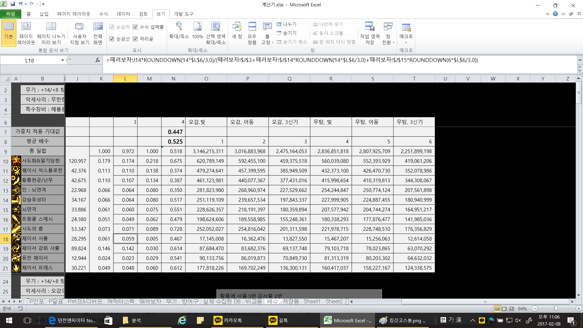Viewport: 583px width, 328px height.
Task: Switch to the 데이터 ribbon tab
Action: [123, 14]
